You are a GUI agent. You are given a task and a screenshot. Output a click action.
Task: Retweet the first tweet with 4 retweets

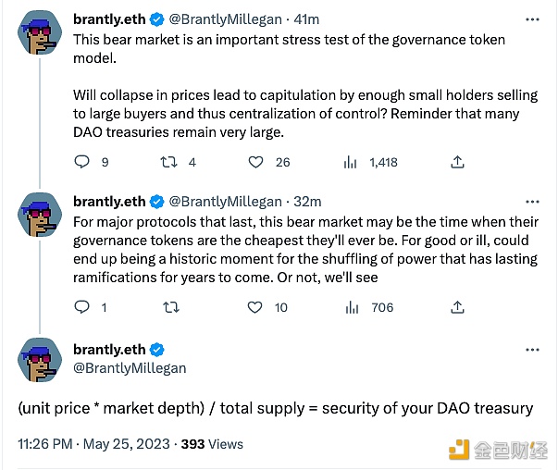(169, 162)
